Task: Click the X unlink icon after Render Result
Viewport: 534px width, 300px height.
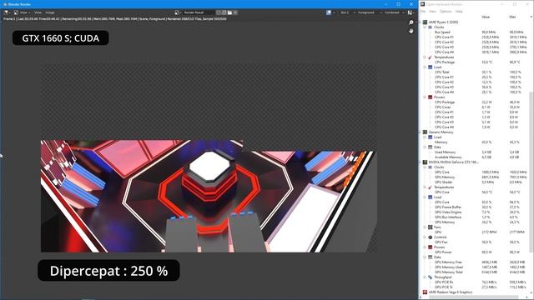Action: tap(235, 12)
